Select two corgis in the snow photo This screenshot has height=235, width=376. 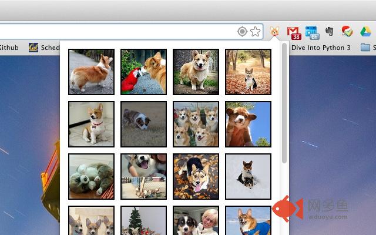248,176
